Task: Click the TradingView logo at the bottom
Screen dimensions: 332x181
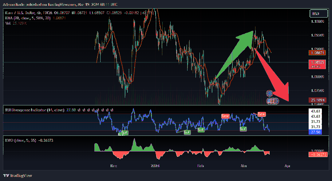Action: point(18,175)
